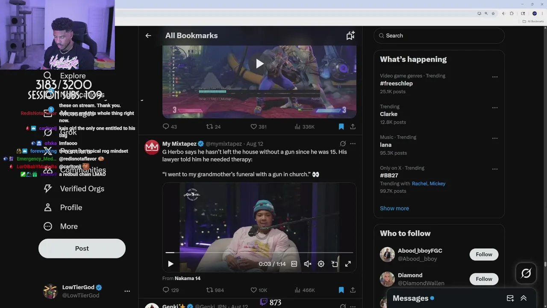
Task: Seek on the G Herbo video progress bar
Action: tap(259, 253)
